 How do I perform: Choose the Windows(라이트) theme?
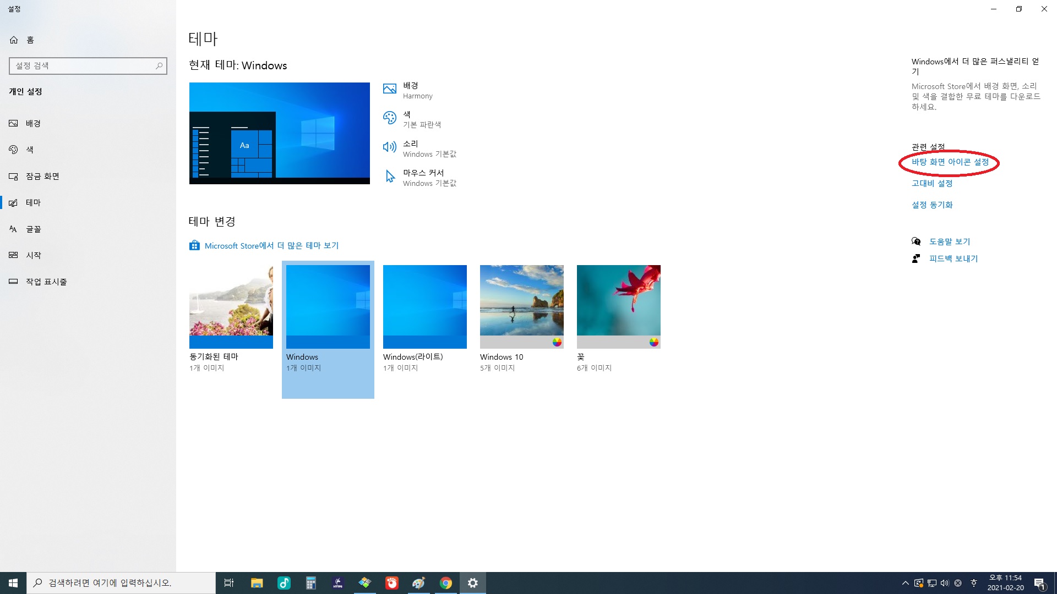pos(424,306)
